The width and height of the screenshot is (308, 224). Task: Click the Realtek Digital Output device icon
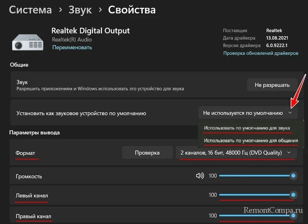(x=28, y=42)
